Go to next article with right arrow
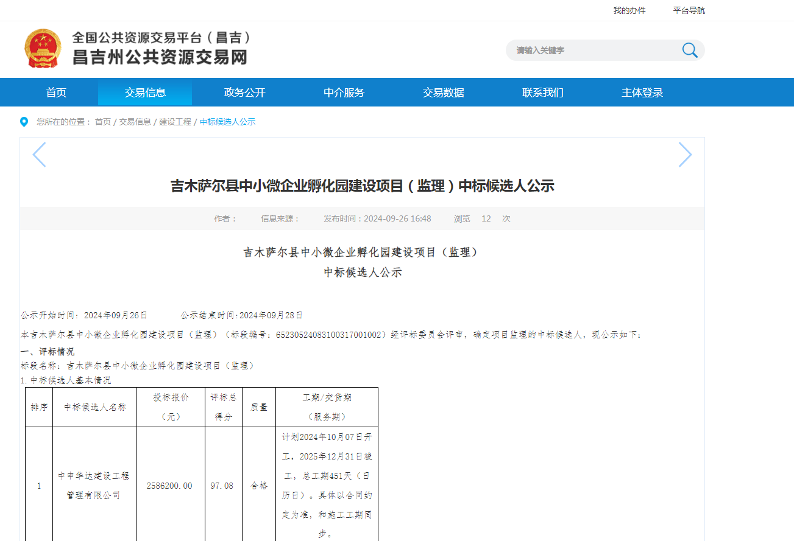The width and height of the screenshot is (794, 541). click(685, 155)
